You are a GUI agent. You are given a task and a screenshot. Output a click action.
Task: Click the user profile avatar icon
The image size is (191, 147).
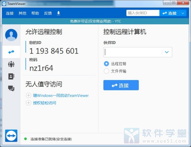click(11, 35)
